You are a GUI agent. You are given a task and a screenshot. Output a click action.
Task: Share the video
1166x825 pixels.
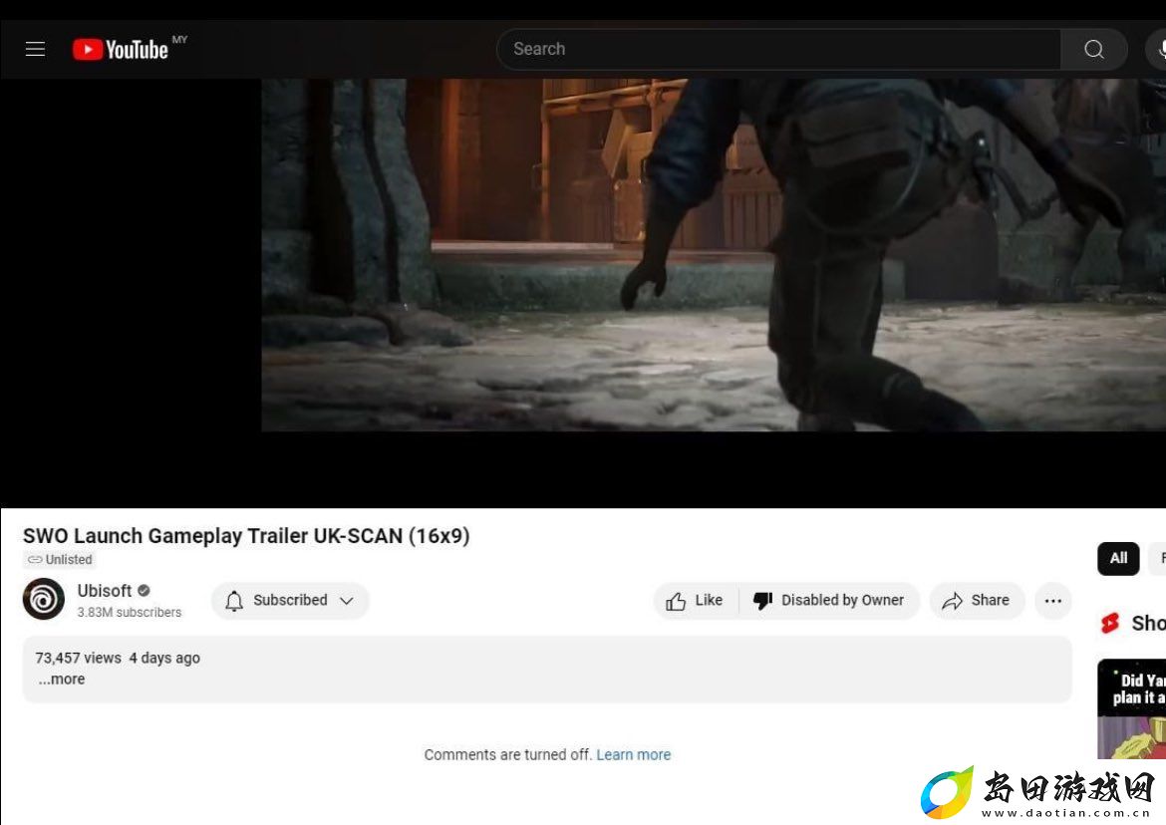tap(977, 601)
